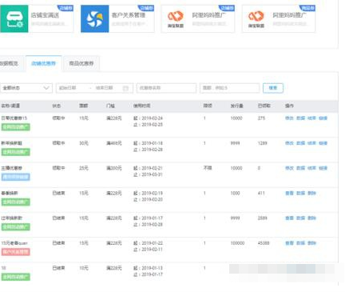The width and height of the screenshot is (345, 292).
Task: Click the blue tag under 主播优惠券
Action: (x=16, y=177)
